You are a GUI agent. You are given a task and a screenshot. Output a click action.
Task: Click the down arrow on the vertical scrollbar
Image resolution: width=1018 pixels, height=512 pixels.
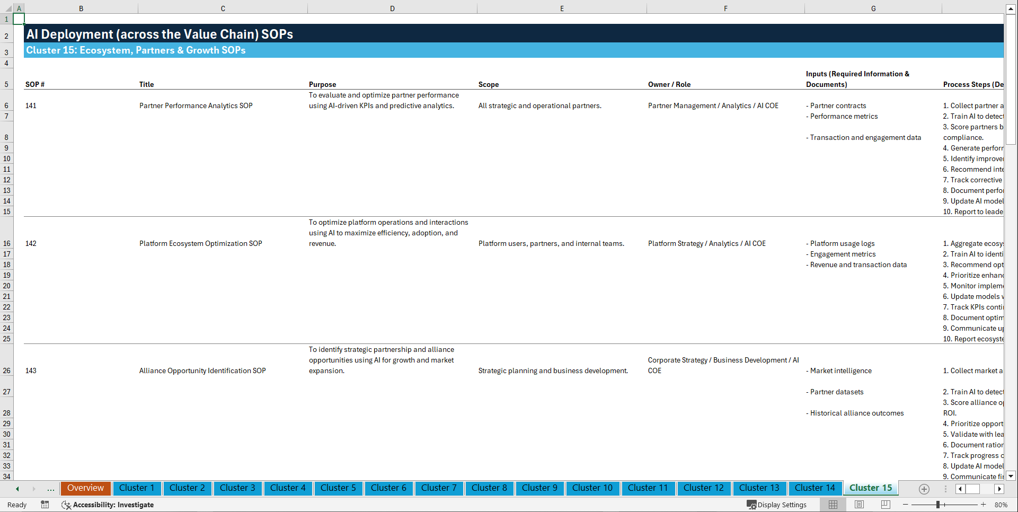click(1011, 476)
